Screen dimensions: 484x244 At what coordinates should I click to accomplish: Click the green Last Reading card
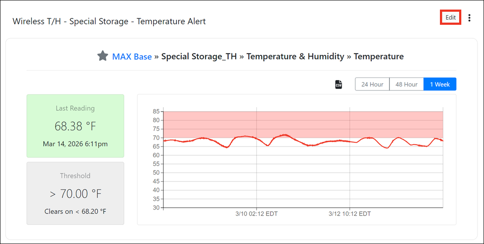75,126
